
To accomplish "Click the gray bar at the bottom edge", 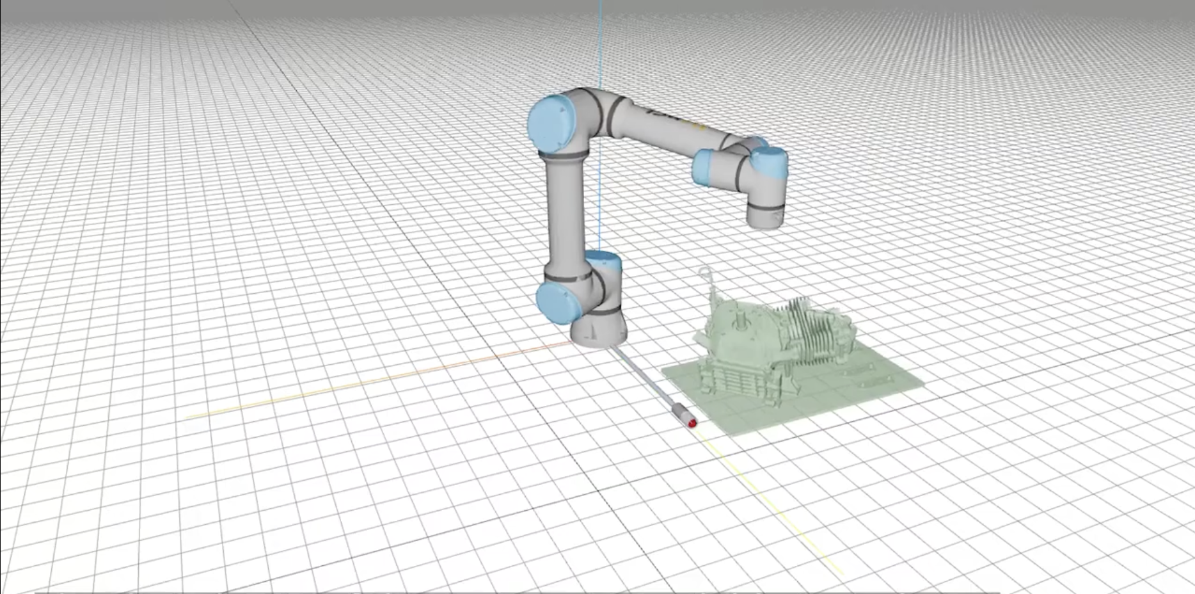I will click(512, 592).
